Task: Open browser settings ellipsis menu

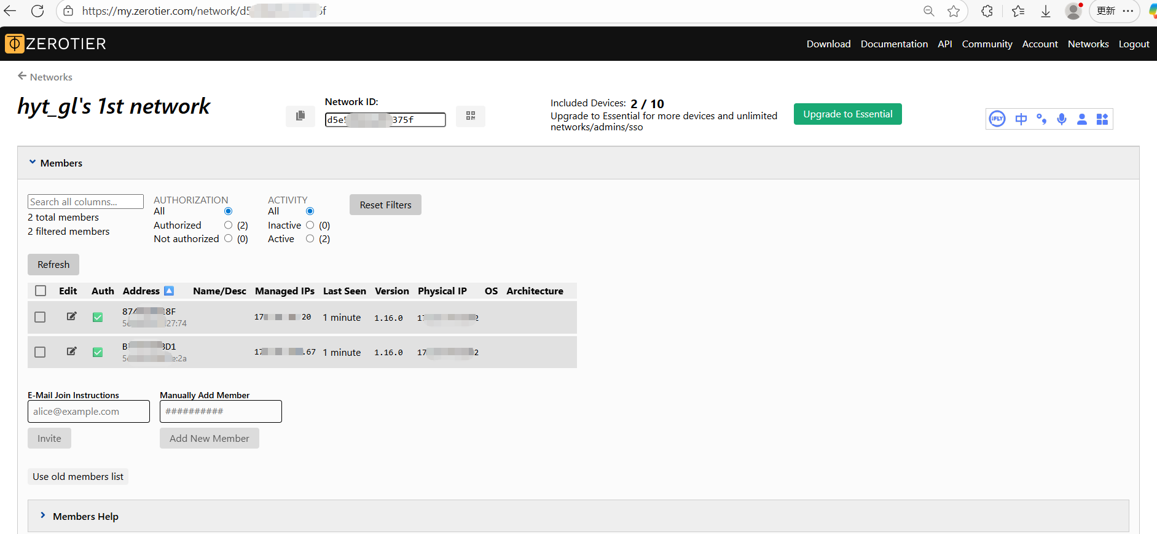Action: tap(1128, 11)
